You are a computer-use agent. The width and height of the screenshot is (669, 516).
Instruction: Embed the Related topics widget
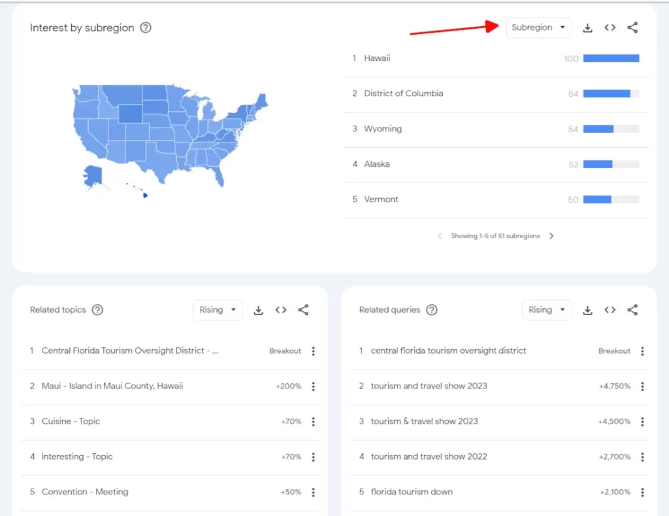pyautogui.click(x=281, y=310)
